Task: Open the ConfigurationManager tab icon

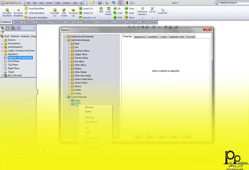Action: [13, 28]
